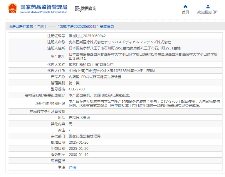Select registrant name 奥林巴斯医疗株式会社 value
The image size is (225, 177).
120,42
